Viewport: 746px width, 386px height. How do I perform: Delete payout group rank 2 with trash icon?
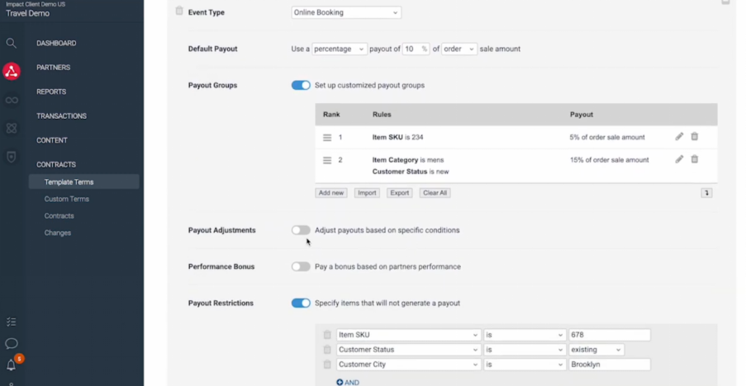pyautogui.click(x=694, y=159)
